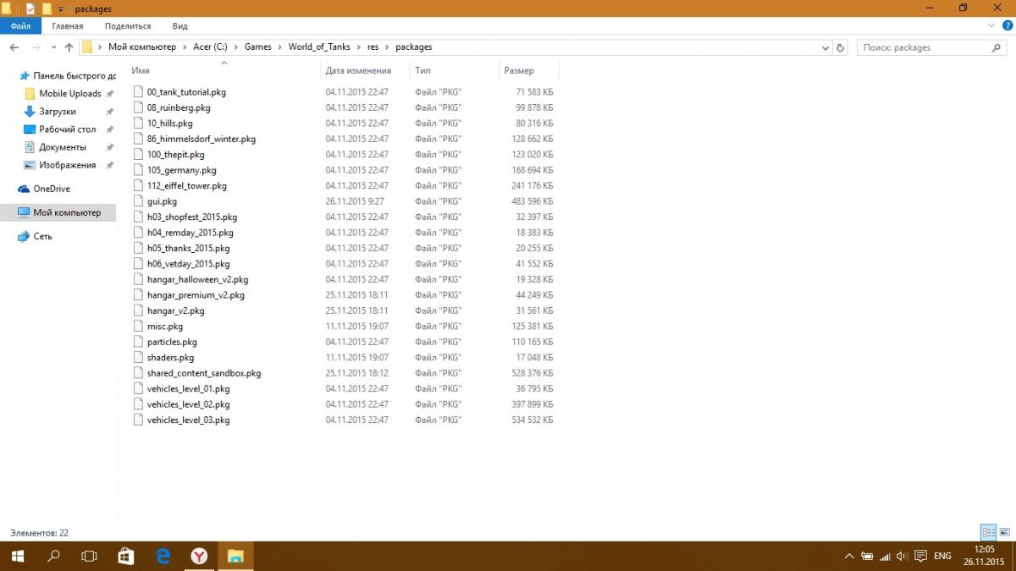1016x571 pixels.
Task: Open the Вид ribbon tab
Action: [179, 26]
